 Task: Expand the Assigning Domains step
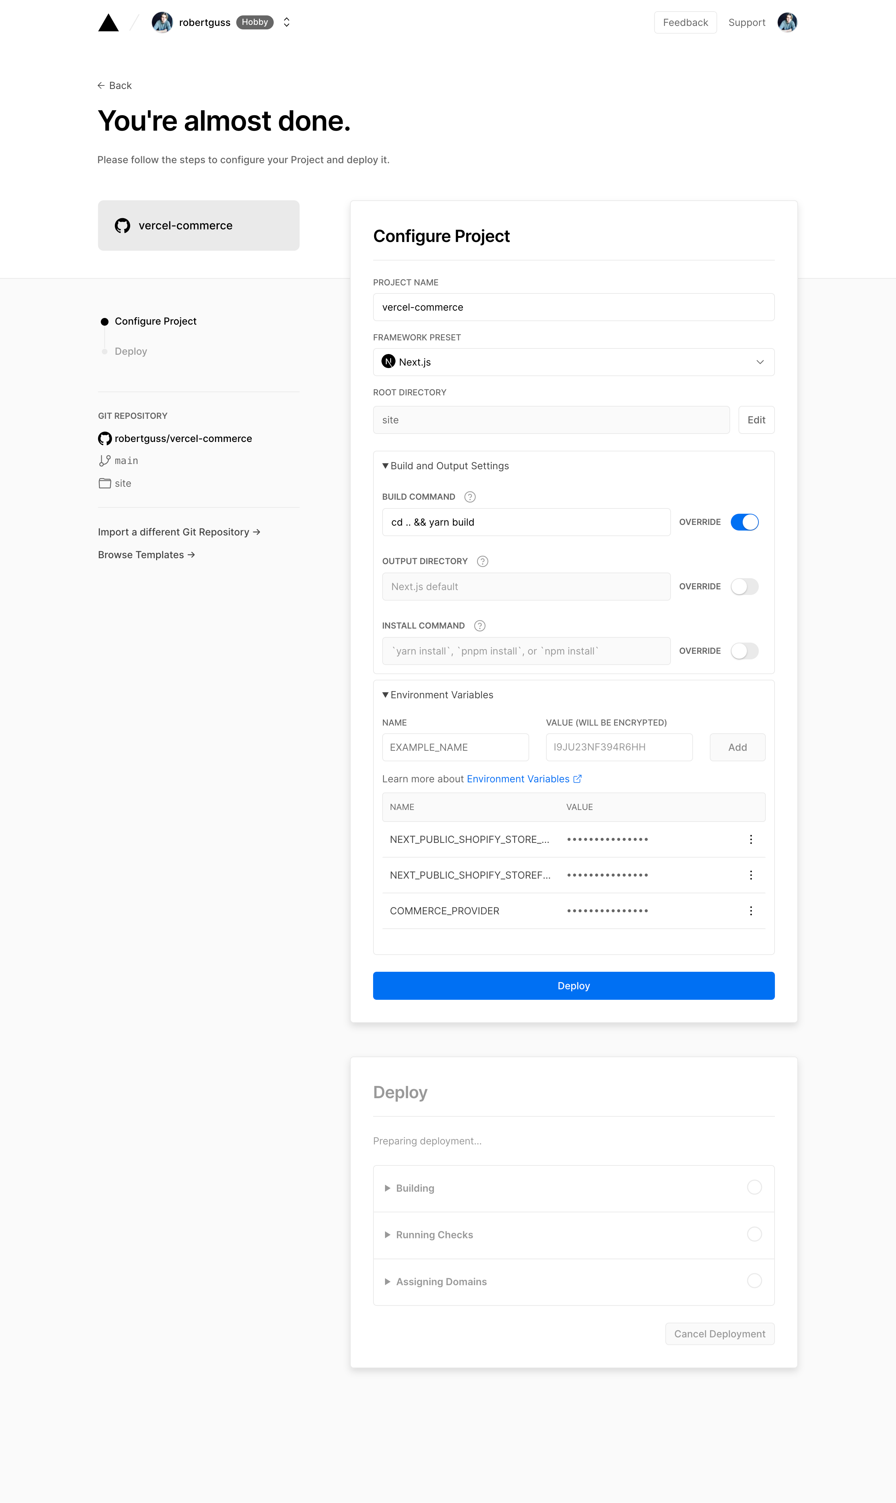[x=435, y=1282]
